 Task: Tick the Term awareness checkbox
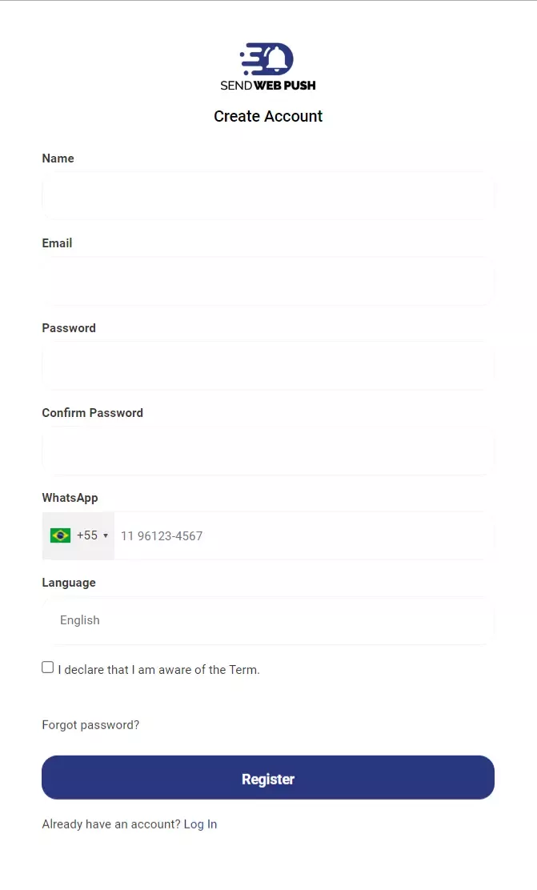click(48, 667)
